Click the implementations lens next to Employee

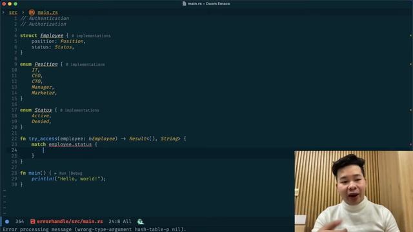click(x=91, y=36)
